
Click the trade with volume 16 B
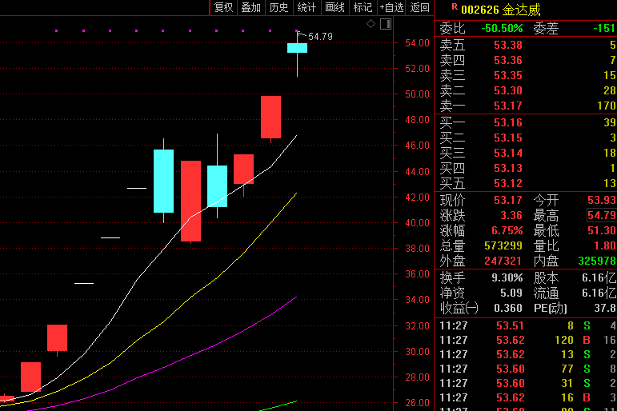[x=527, y=397]
